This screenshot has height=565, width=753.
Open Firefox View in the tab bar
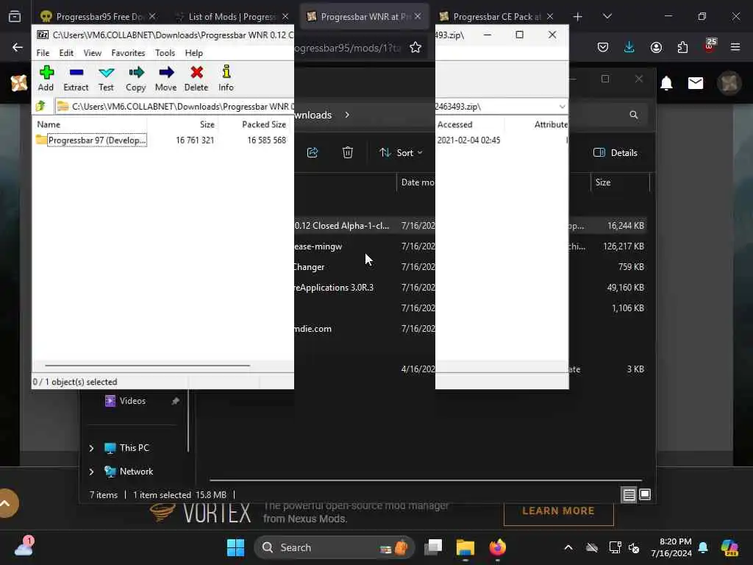(x=15, y=16)
